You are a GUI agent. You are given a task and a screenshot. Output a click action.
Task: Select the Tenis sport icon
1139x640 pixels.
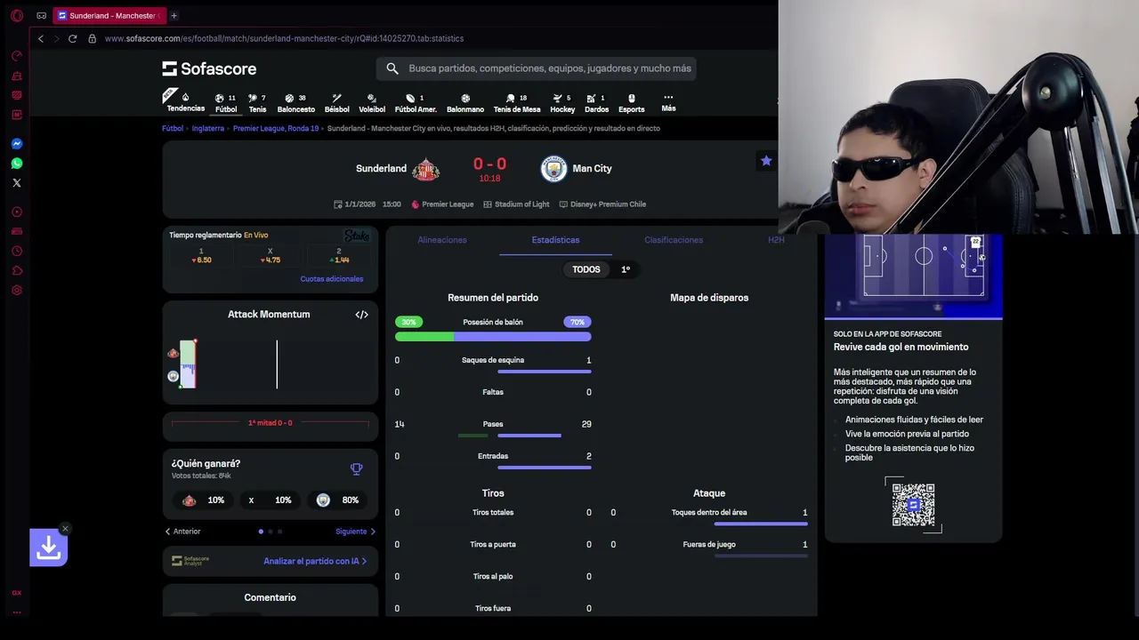(257, 103)
